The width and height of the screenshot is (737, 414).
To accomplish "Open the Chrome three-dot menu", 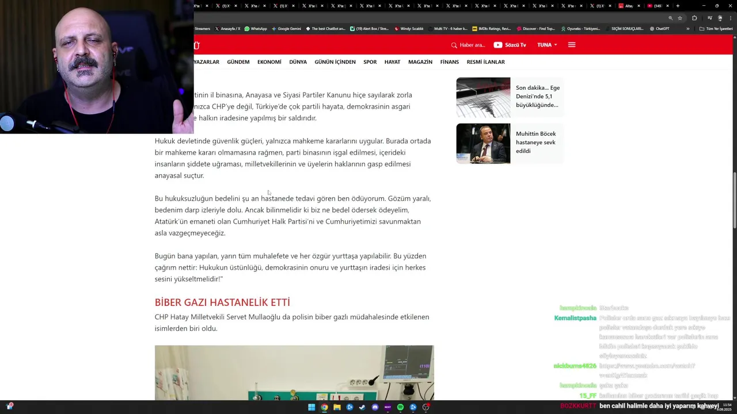I will [x=731, y=18].
